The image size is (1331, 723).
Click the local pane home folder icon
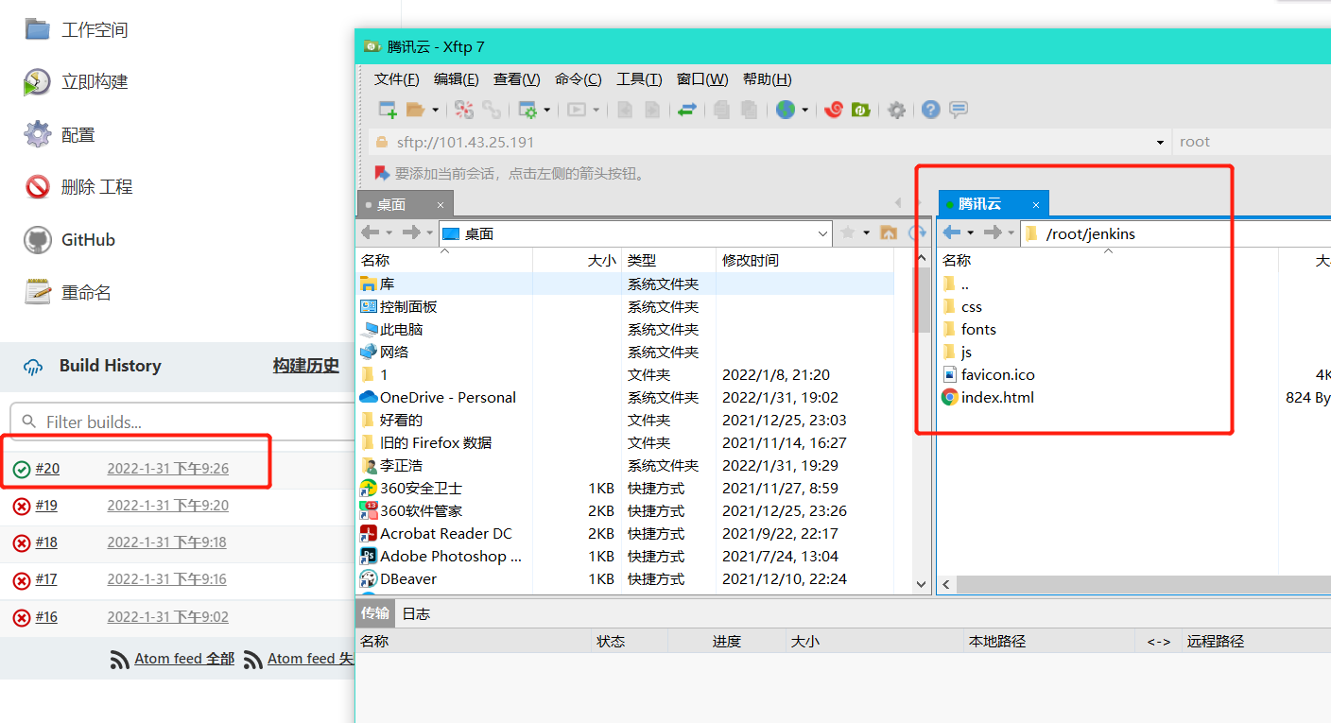click(x=888, y=232)
